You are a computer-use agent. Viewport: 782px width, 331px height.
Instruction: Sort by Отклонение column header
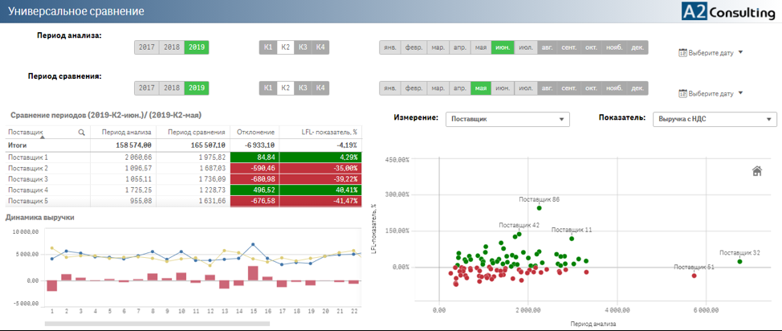tap(255, 132)
